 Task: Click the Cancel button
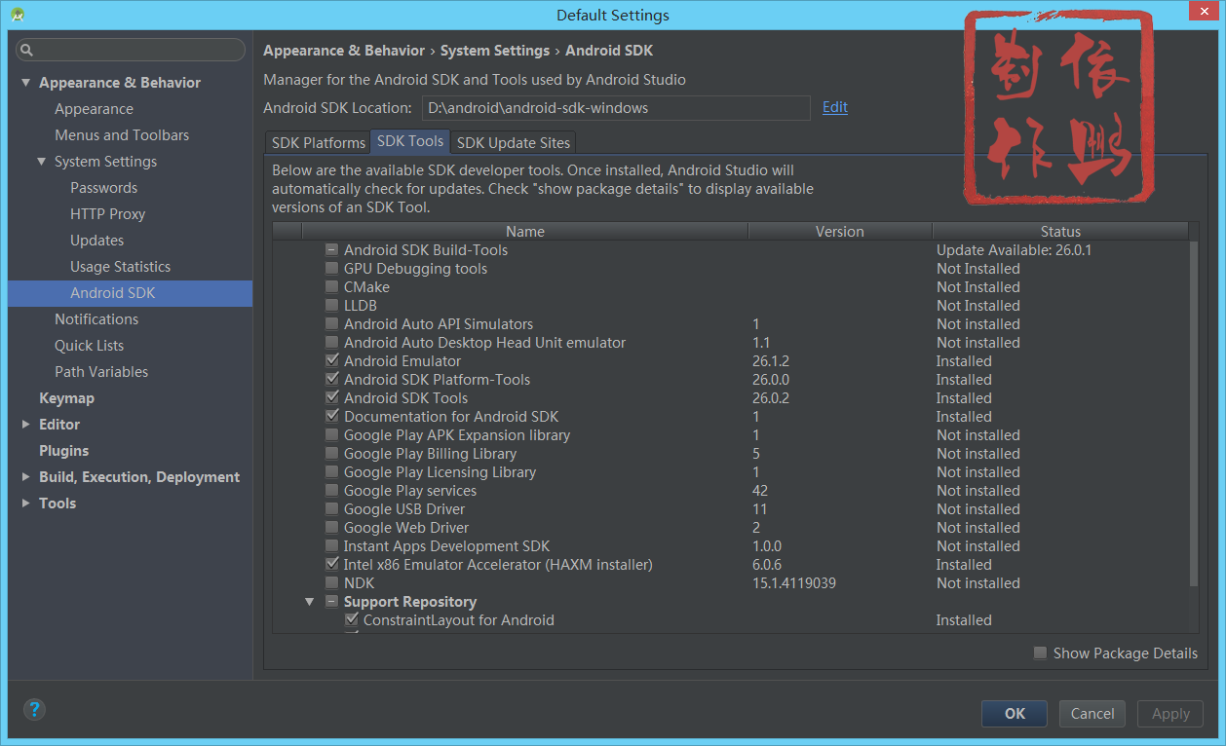point(1092,714)
